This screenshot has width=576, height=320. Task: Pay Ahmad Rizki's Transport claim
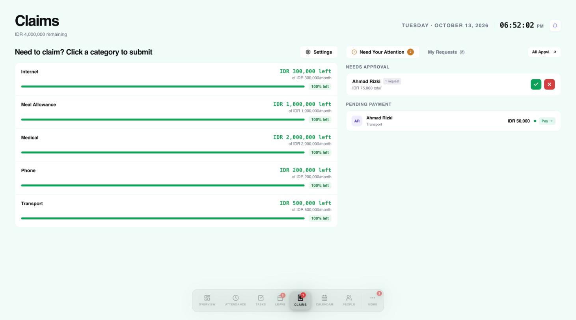click(547, 121)
